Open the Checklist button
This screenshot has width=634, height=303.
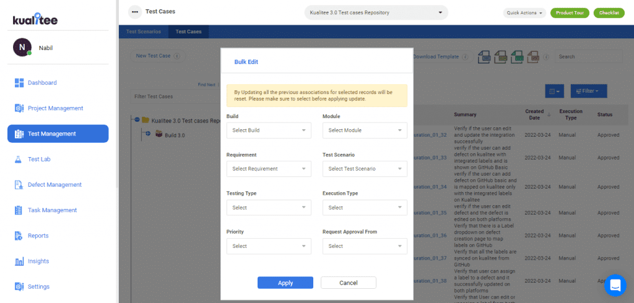coord(609,13)
